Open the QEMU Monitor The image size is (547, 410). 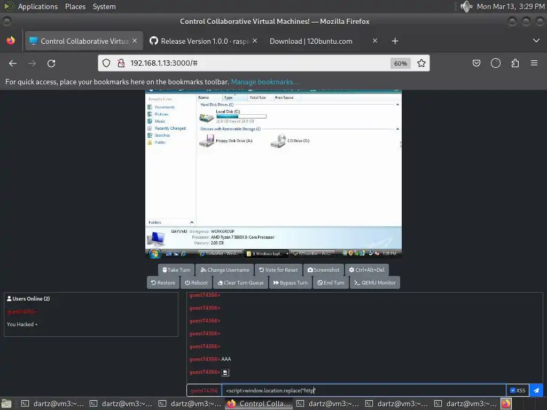click(x=374, y=283)
